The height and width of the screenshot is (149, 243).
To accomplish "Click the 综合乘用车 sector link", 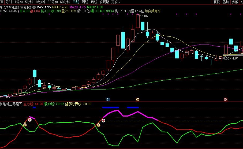I will click(153, 11).
